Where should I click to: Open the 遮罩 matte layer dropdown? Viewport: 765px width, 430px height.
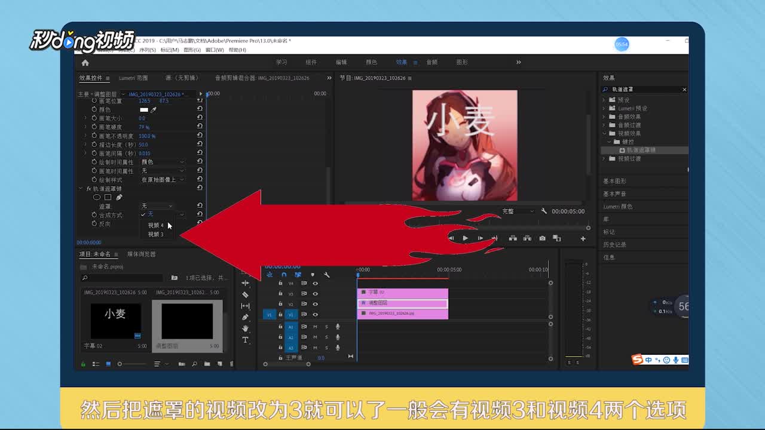pos(157,206)
